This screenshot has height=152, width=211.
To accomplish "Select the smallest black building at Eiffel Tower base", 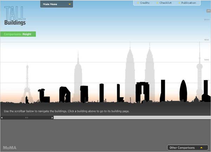I will 27,100.
